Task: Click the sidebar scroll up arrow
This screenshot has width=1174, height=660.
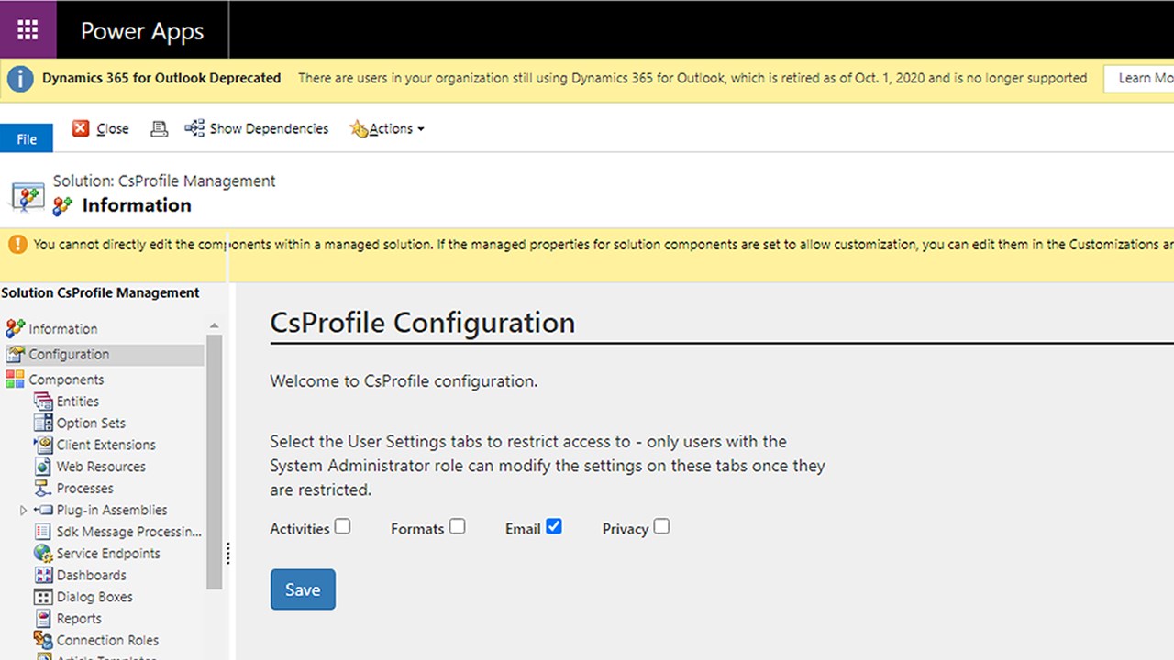Action: 214,326
